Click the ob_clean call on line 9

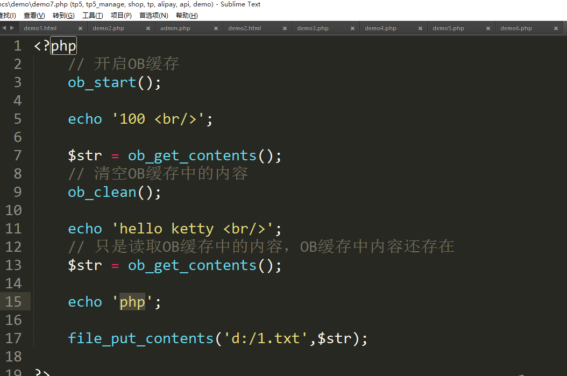point(102,193)
